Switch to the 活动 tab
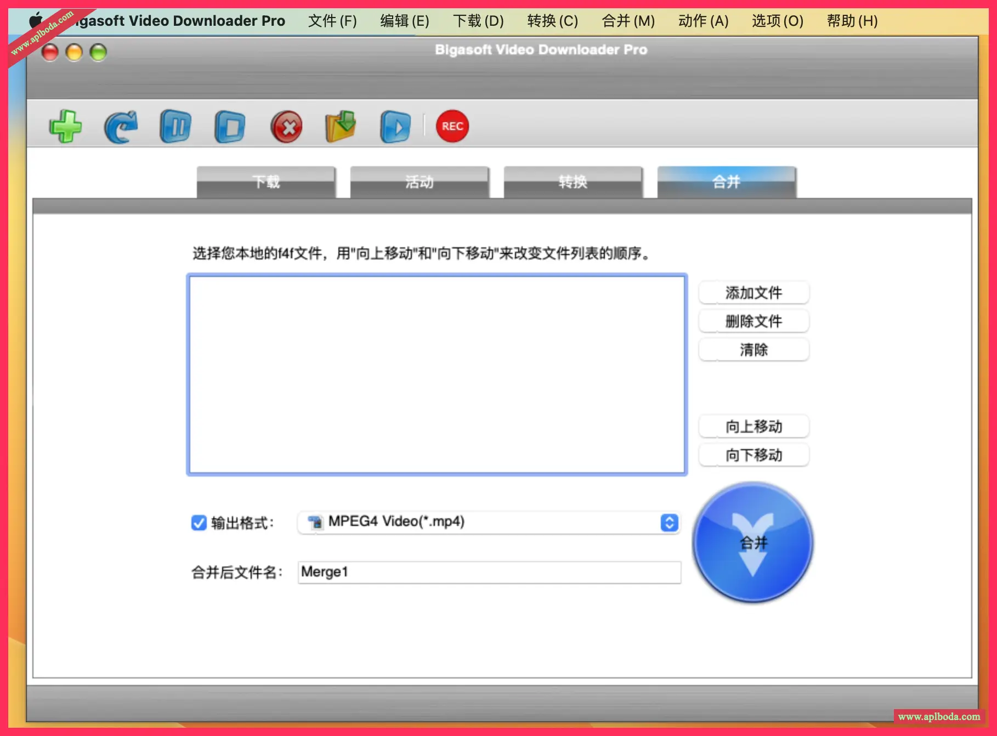Screen dimensions: 997x736 pyautogui.click(x=420, y=182)
